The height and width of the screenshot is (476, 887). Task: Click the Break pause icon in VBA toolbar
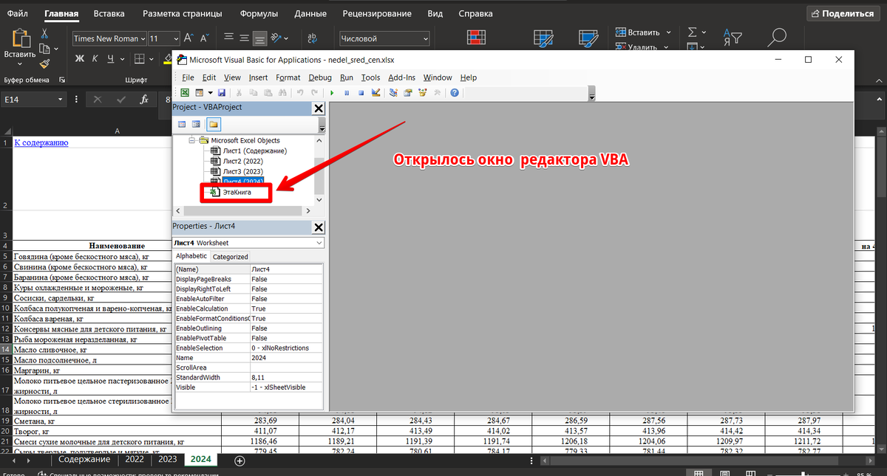click(347, 93)
